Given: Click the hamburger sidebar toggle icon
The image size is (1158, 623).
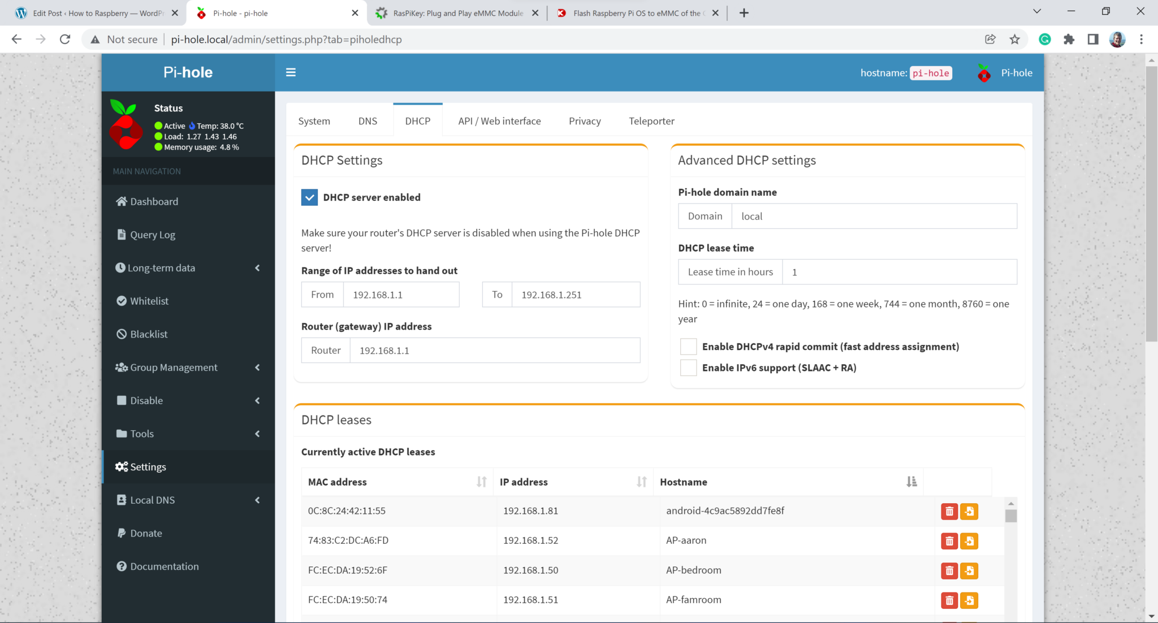Looking at the screenshot, I should 291,72.
